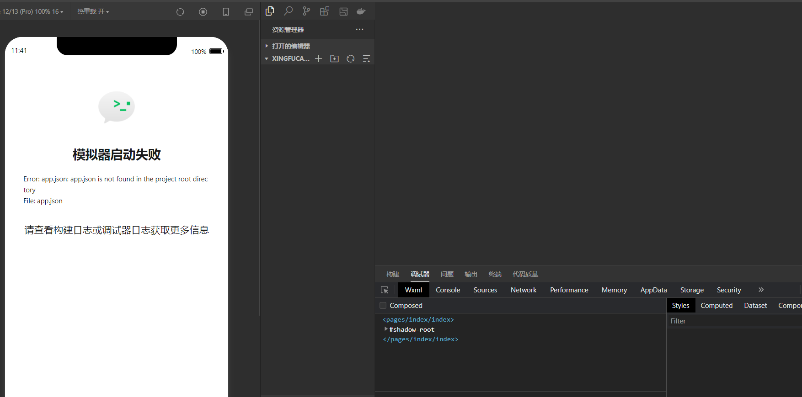This screenshot has width=802, height=397.
Task: Switch to the 问题 tab
Action: coord(447,274)
